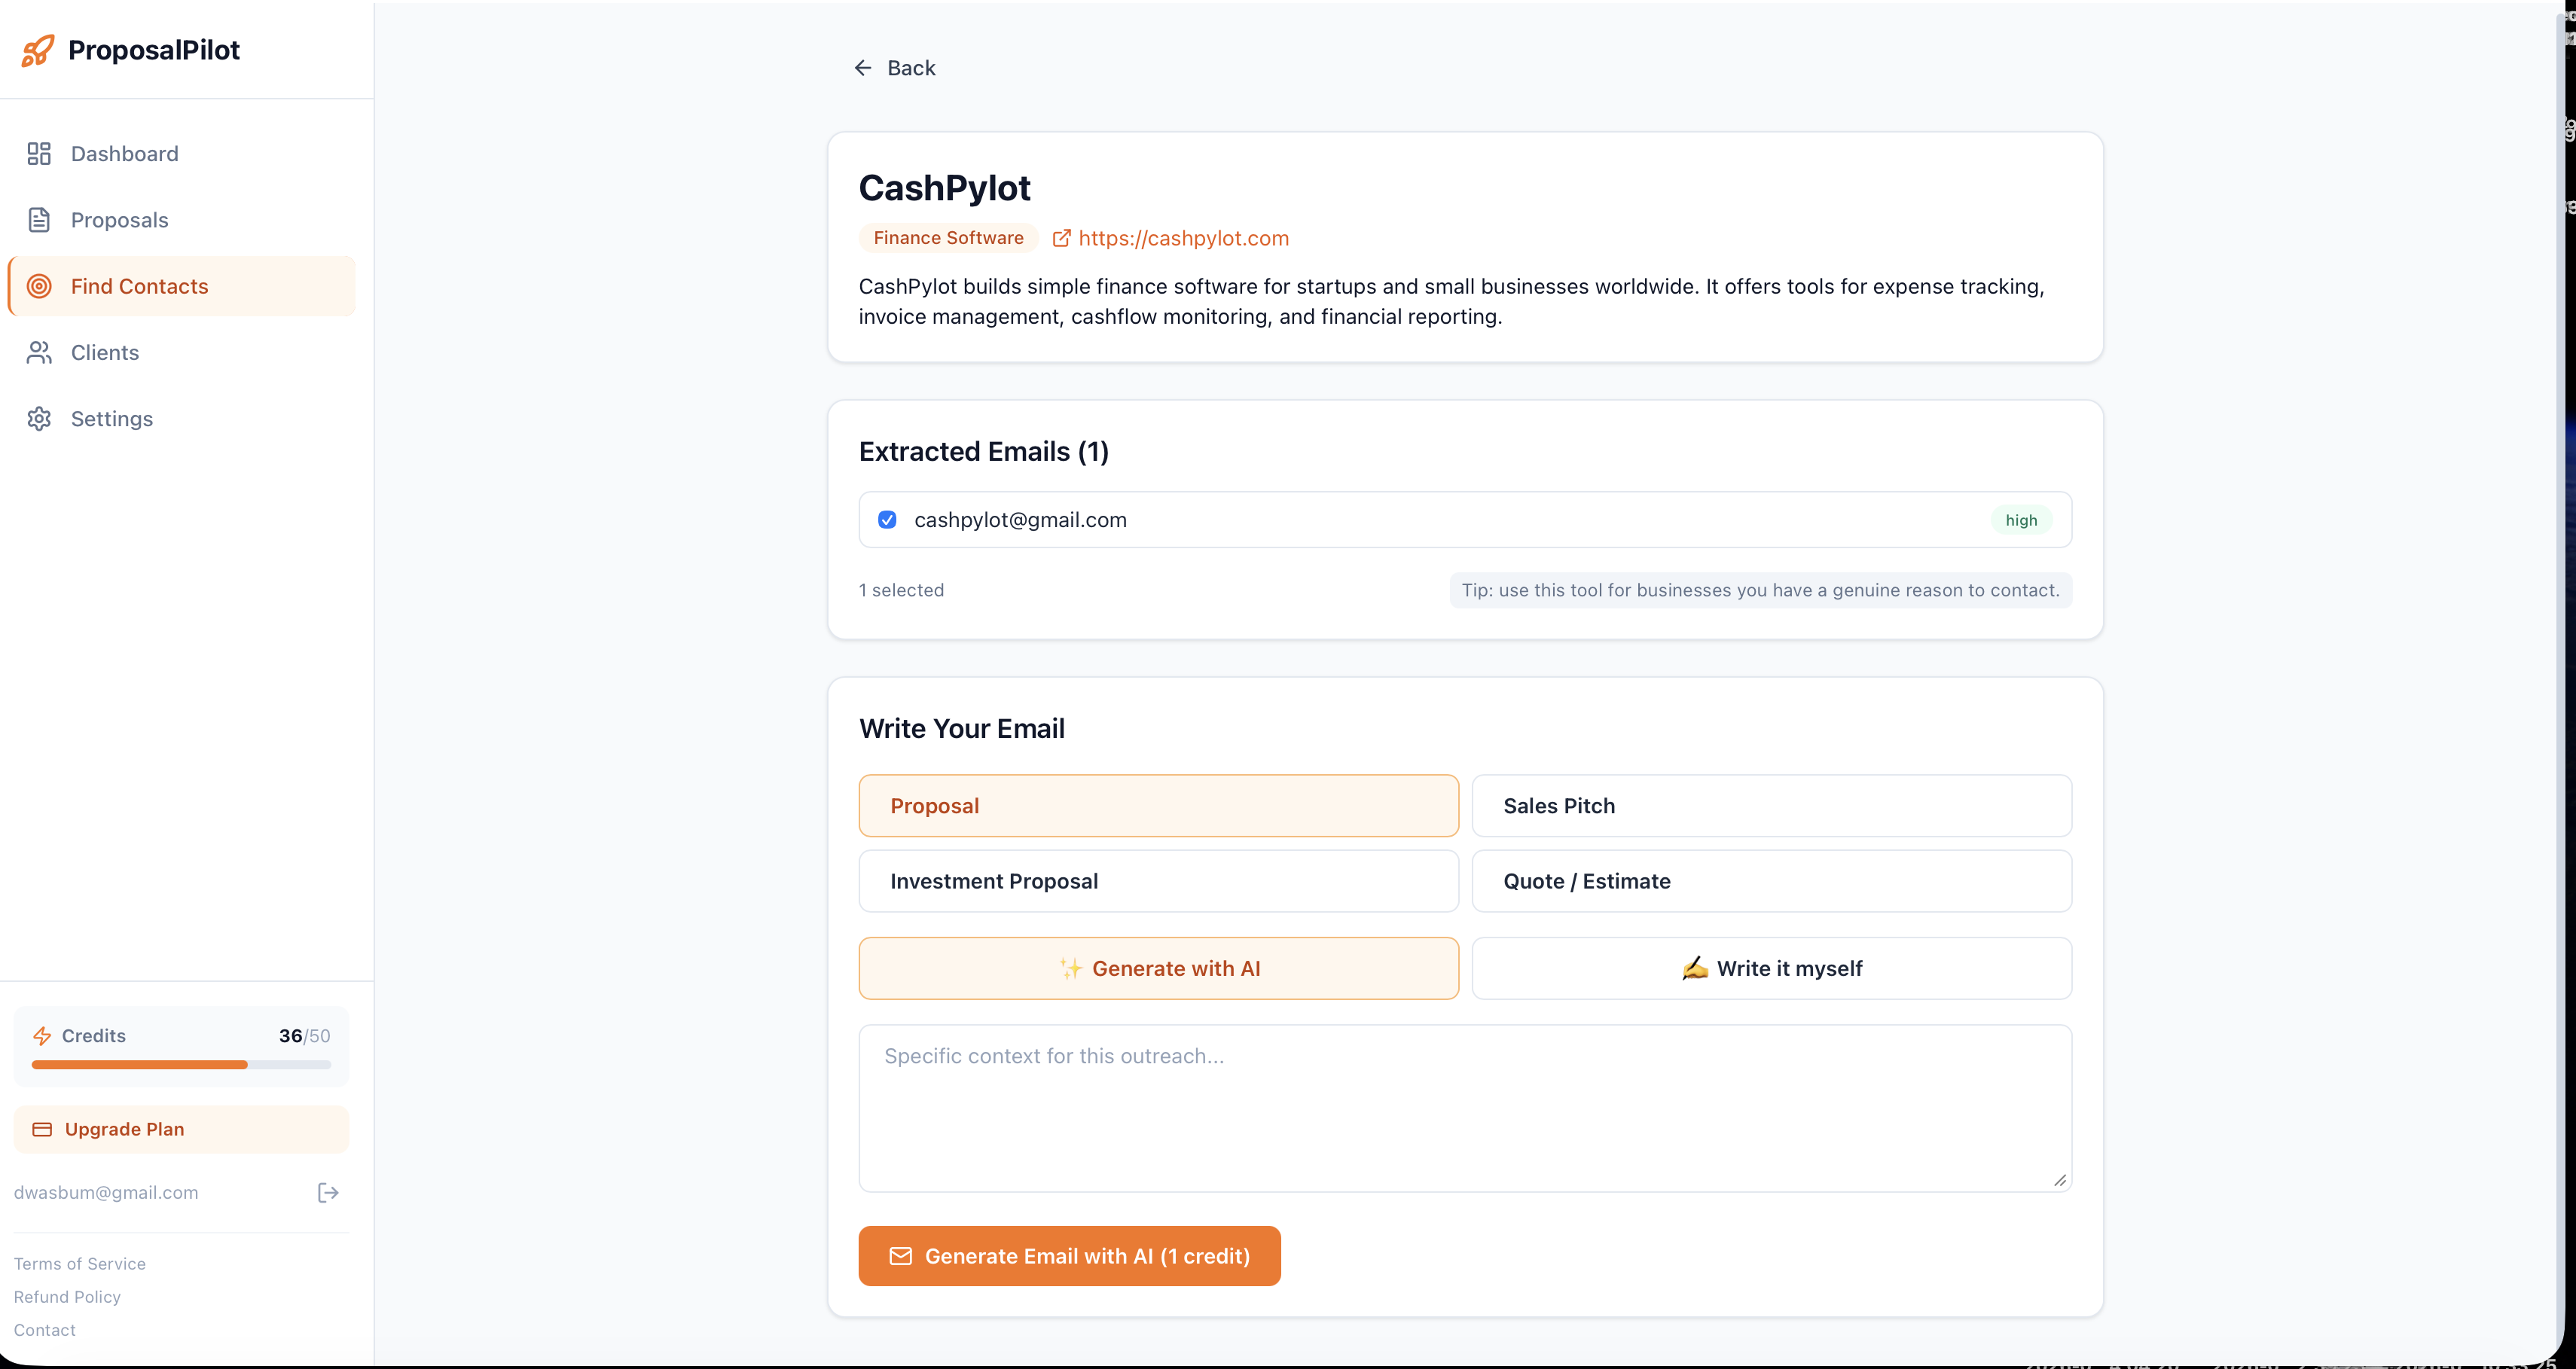Click the Credits usage progress bar
Image resolution: width=2576 pixels, height=1369 pixels.
(181, 1065)
